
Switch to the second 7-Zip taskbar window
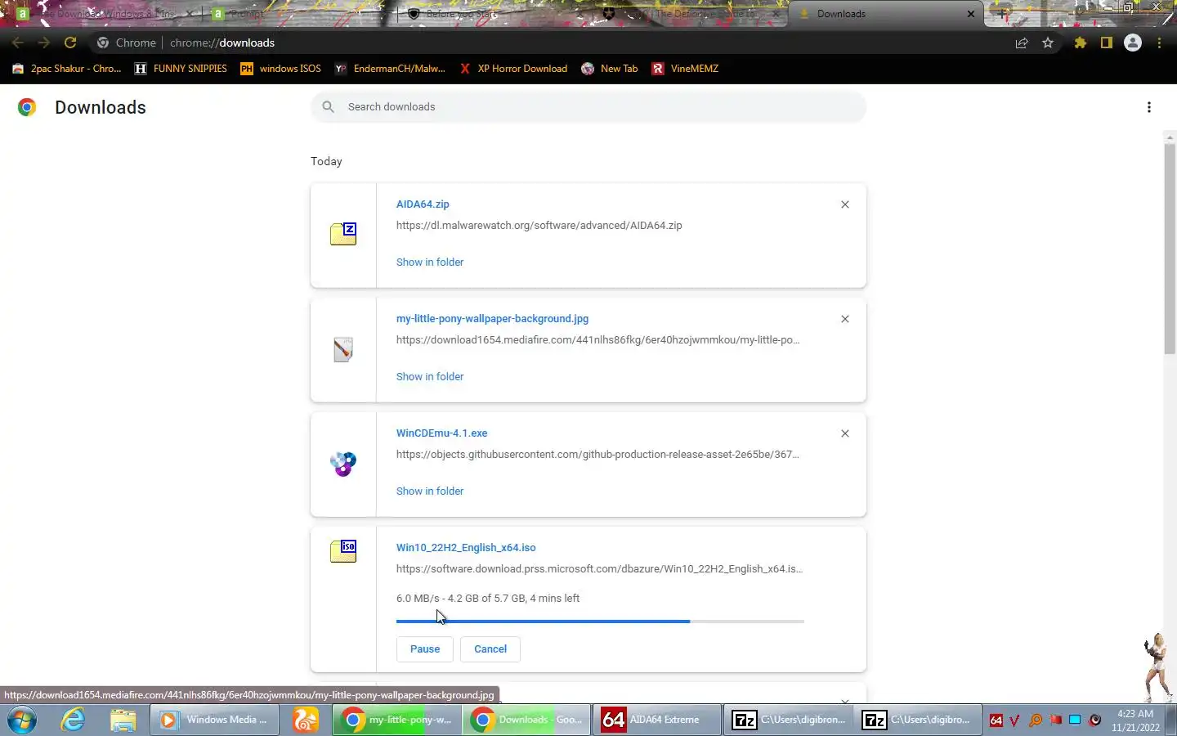pos(919,720)
